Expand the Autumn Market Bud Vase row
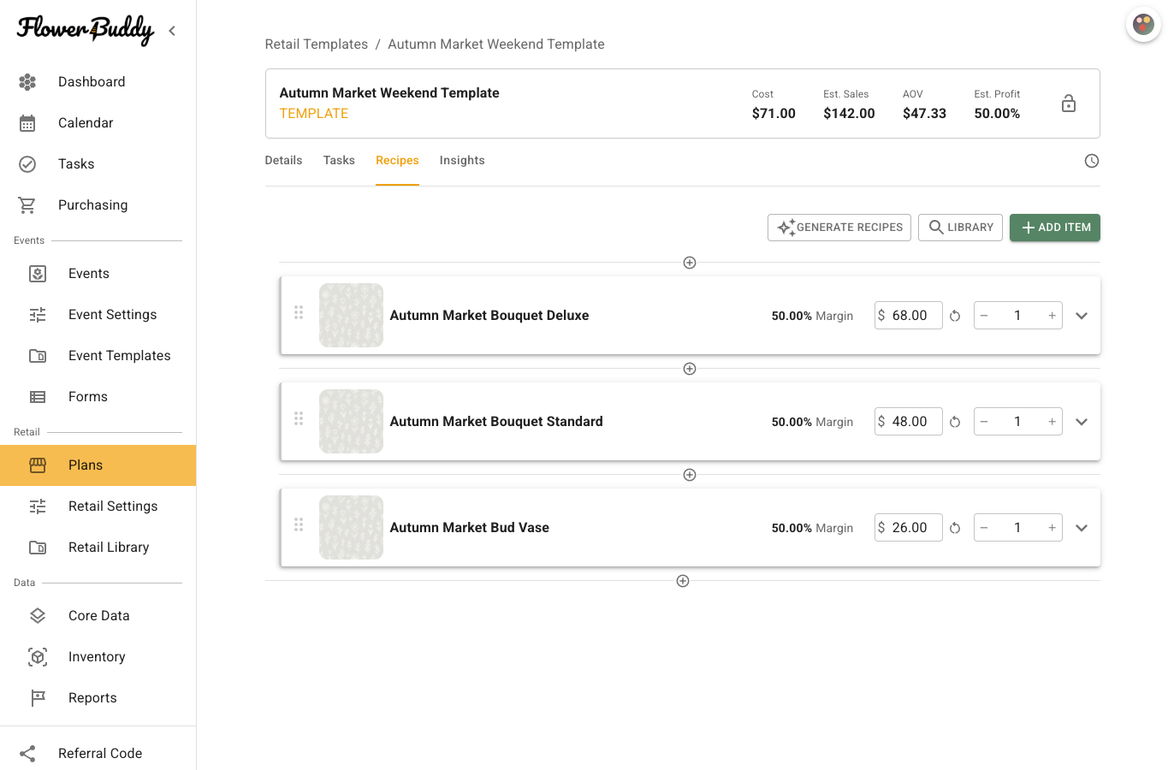1168x770 pixels. click(1082, 528)
